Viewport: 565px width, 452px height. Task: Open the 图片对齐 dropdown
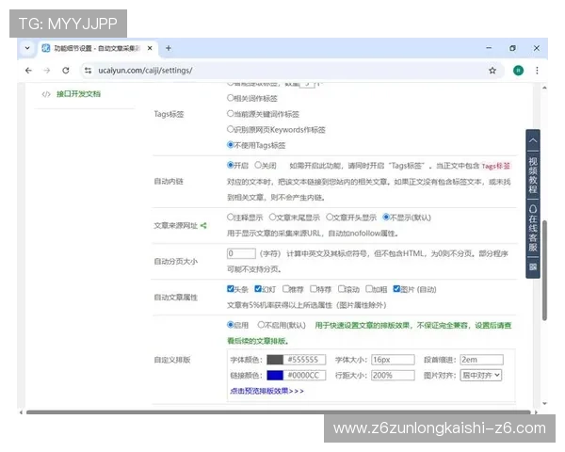point(481,375)
